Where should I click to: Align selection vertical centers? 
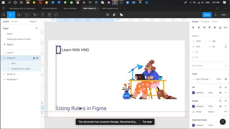[215, 28]
